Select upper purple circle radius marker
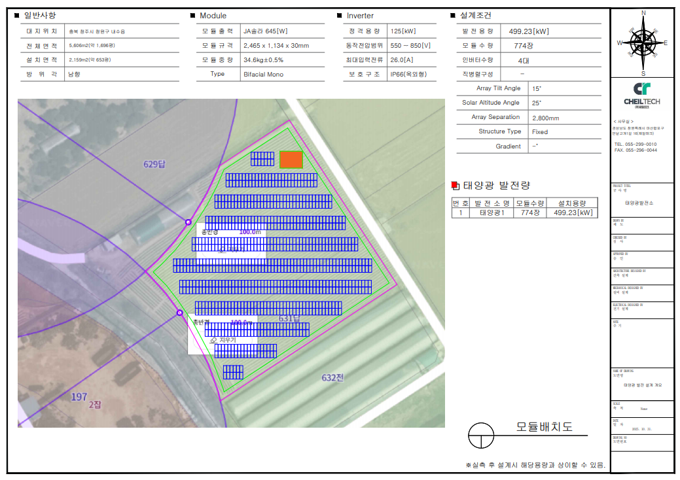The width and height of the screenshot is (680, 480). [188, 222]
